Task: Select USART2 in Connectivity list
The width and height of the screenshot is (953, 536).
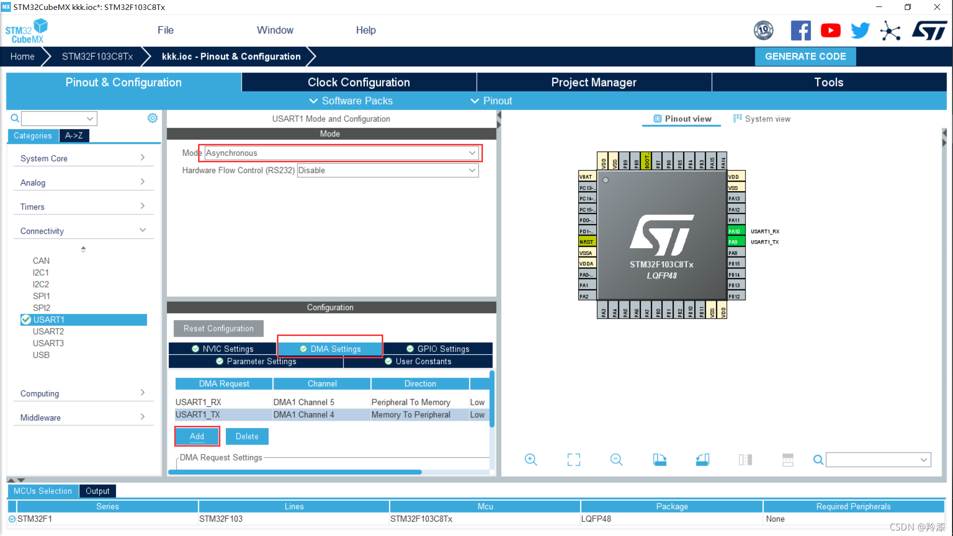Action: (x=48, y=332)
